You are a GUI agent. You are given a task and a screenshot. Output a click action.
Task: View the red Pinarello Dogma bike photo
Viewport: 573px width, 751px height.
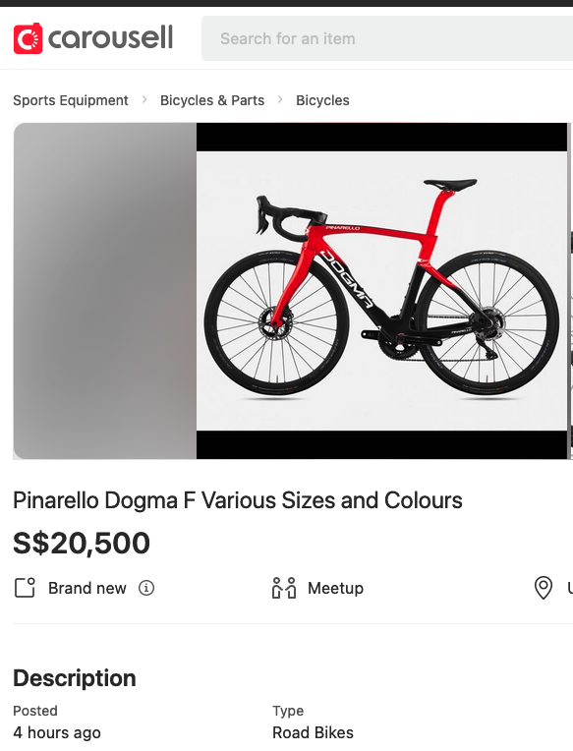381,291
